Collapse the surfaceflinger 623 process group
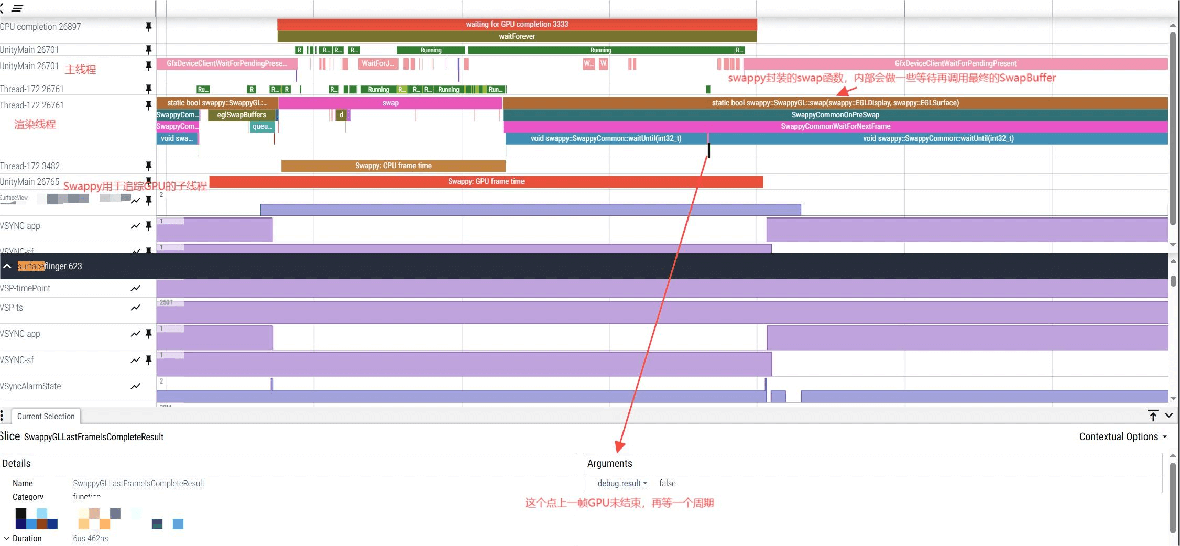Viewport: 1180px width, 546px height. pyautogui.click(x=7, y=266)
